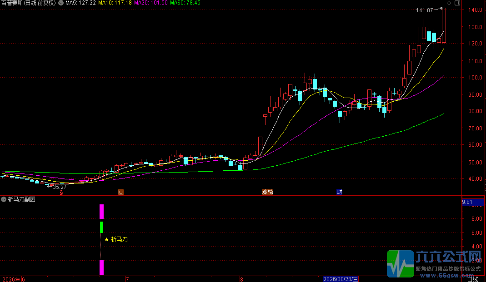This screenshot has width=486, height=282.
Task: Open the 斩马刀副图 indicator dropdown arrow
Action: click(x=4, y=199)
